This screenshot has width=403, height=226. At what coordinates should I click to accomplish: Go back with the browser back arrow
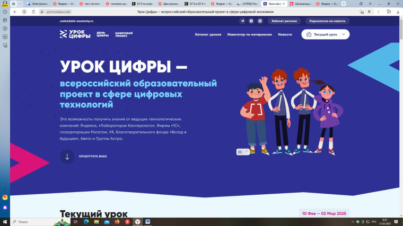[x=15, y=12]
